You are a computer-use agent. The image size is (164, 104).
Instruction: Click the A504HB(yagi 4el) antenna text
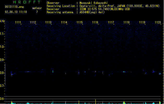pyautogui.click(x=92, y=12)
